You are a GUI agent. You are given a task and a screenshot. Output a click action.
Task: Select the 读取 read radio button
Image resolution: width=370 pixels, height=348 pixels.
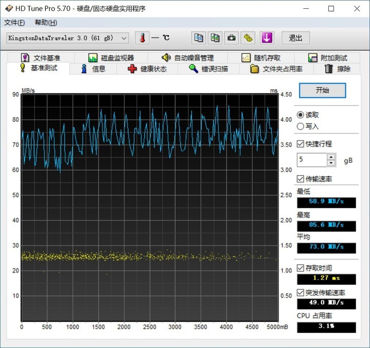click(301, 115)
